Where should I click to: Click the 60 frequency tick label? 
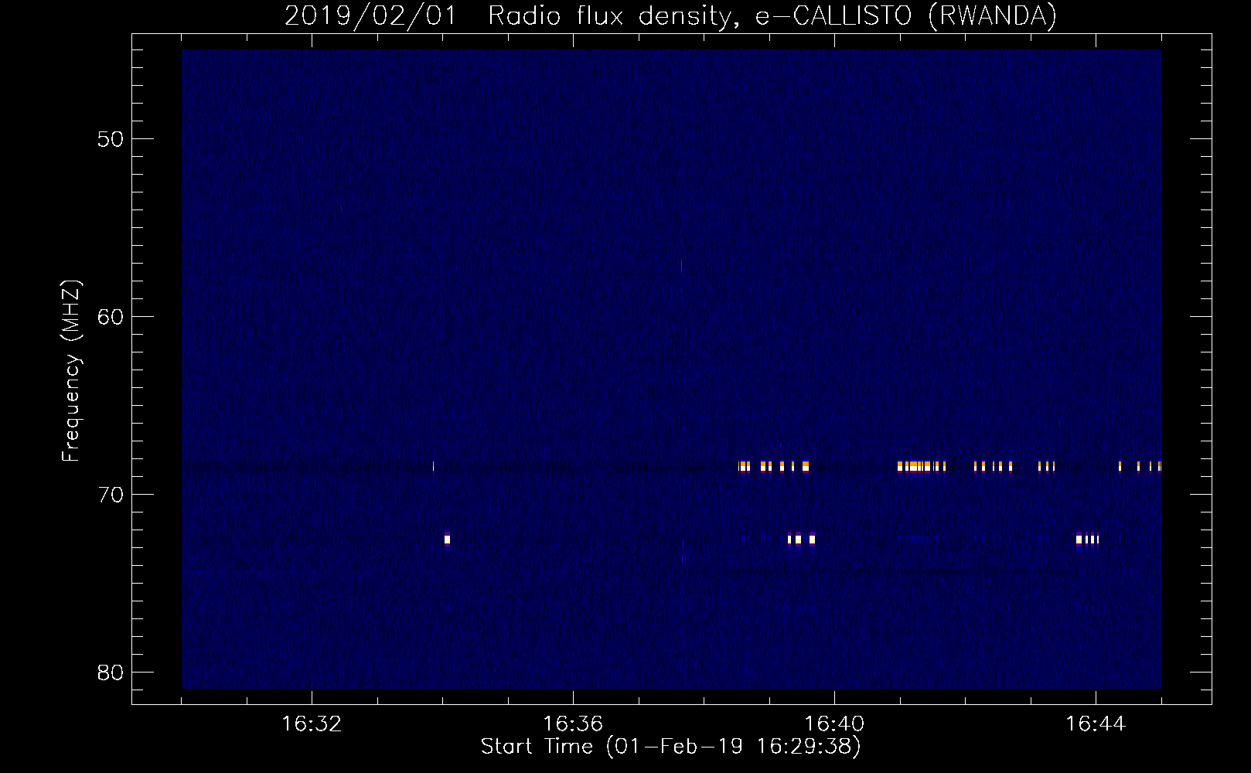pos(111,317)
